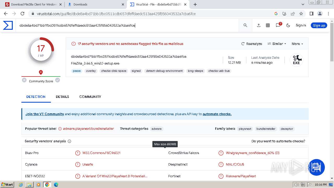Expand the More dropdown

coord(297,44)
